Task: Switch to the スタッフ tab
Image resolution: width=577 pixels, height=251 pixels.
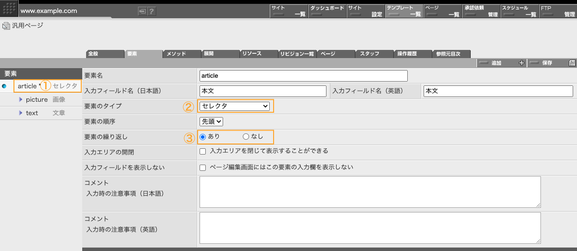Action: (375, 54)
